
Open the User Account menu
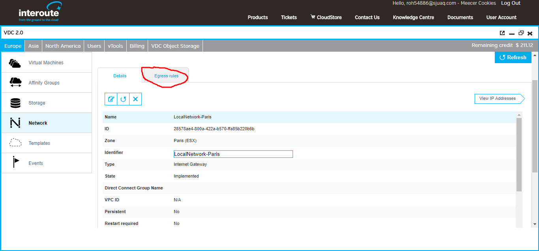pos(501,17)
